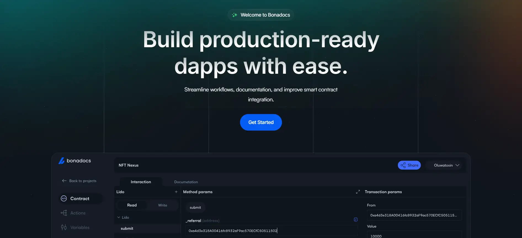Switch to Write mode
This screenshot has width=522, height=238.
pos(163,205)
